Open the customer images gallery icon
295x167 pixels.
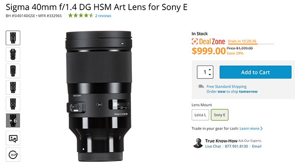coord(13,138)
